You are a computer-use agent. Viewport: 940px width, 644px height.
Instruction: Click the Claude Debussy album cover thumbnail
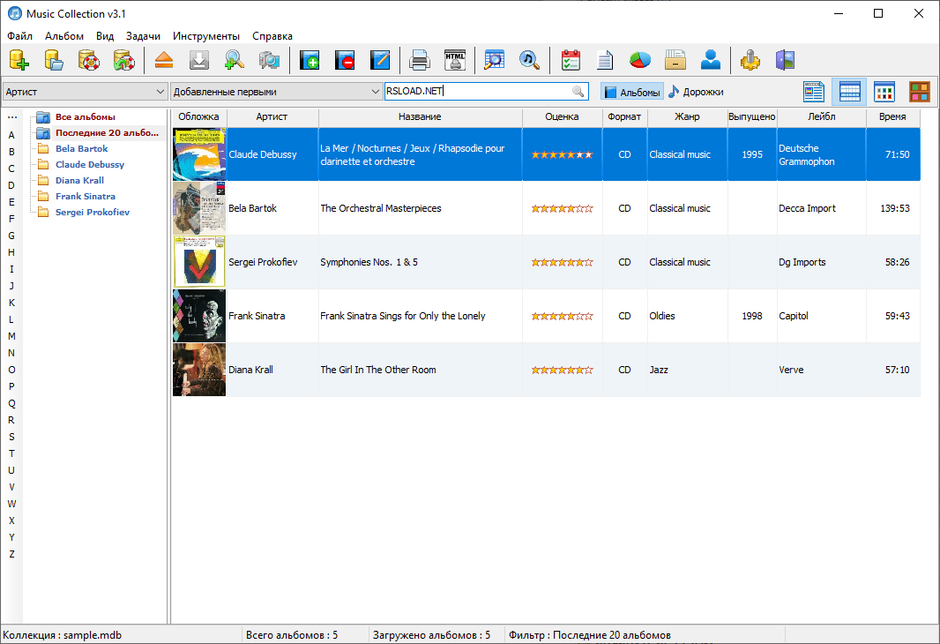198,154
